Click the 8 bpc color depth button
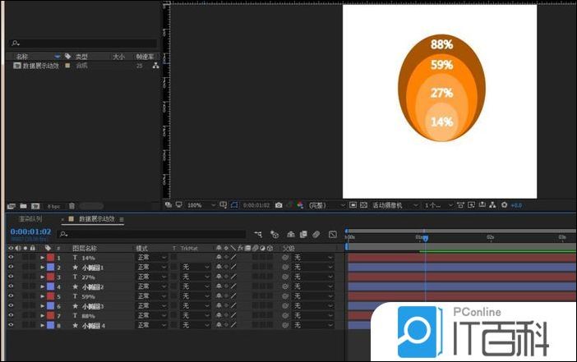Viewport: 577px width, 362px height. point(53,205)
